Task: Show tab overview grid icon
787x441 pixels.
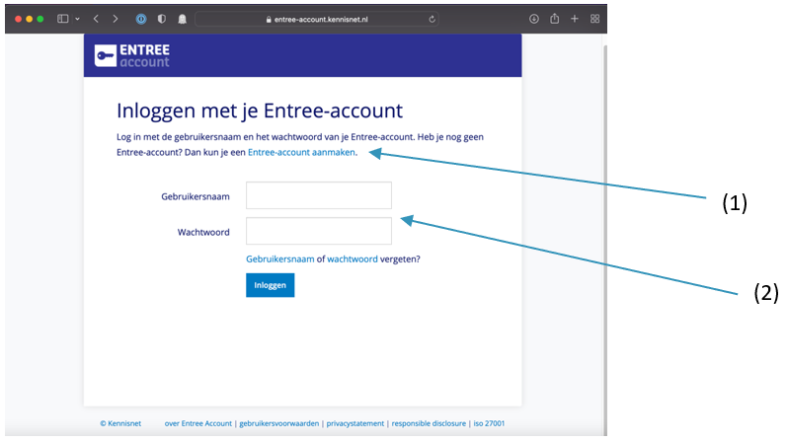Action: pyautogui.click(x=594, y=19)
